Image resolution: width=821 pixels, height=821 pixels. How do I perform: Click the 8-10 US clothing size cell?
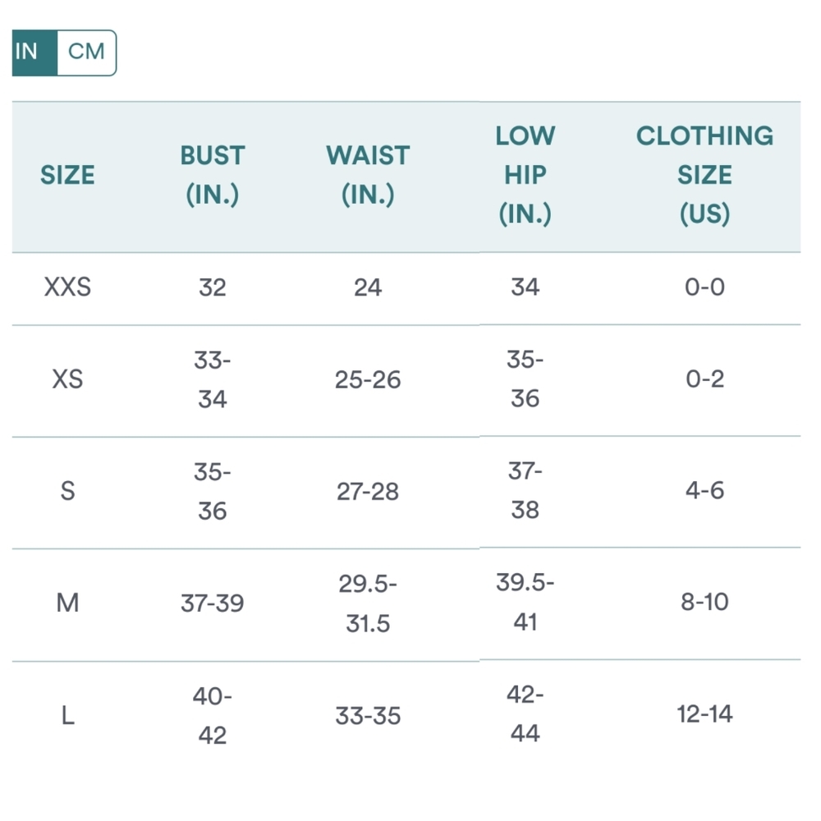tap(704, 602)
